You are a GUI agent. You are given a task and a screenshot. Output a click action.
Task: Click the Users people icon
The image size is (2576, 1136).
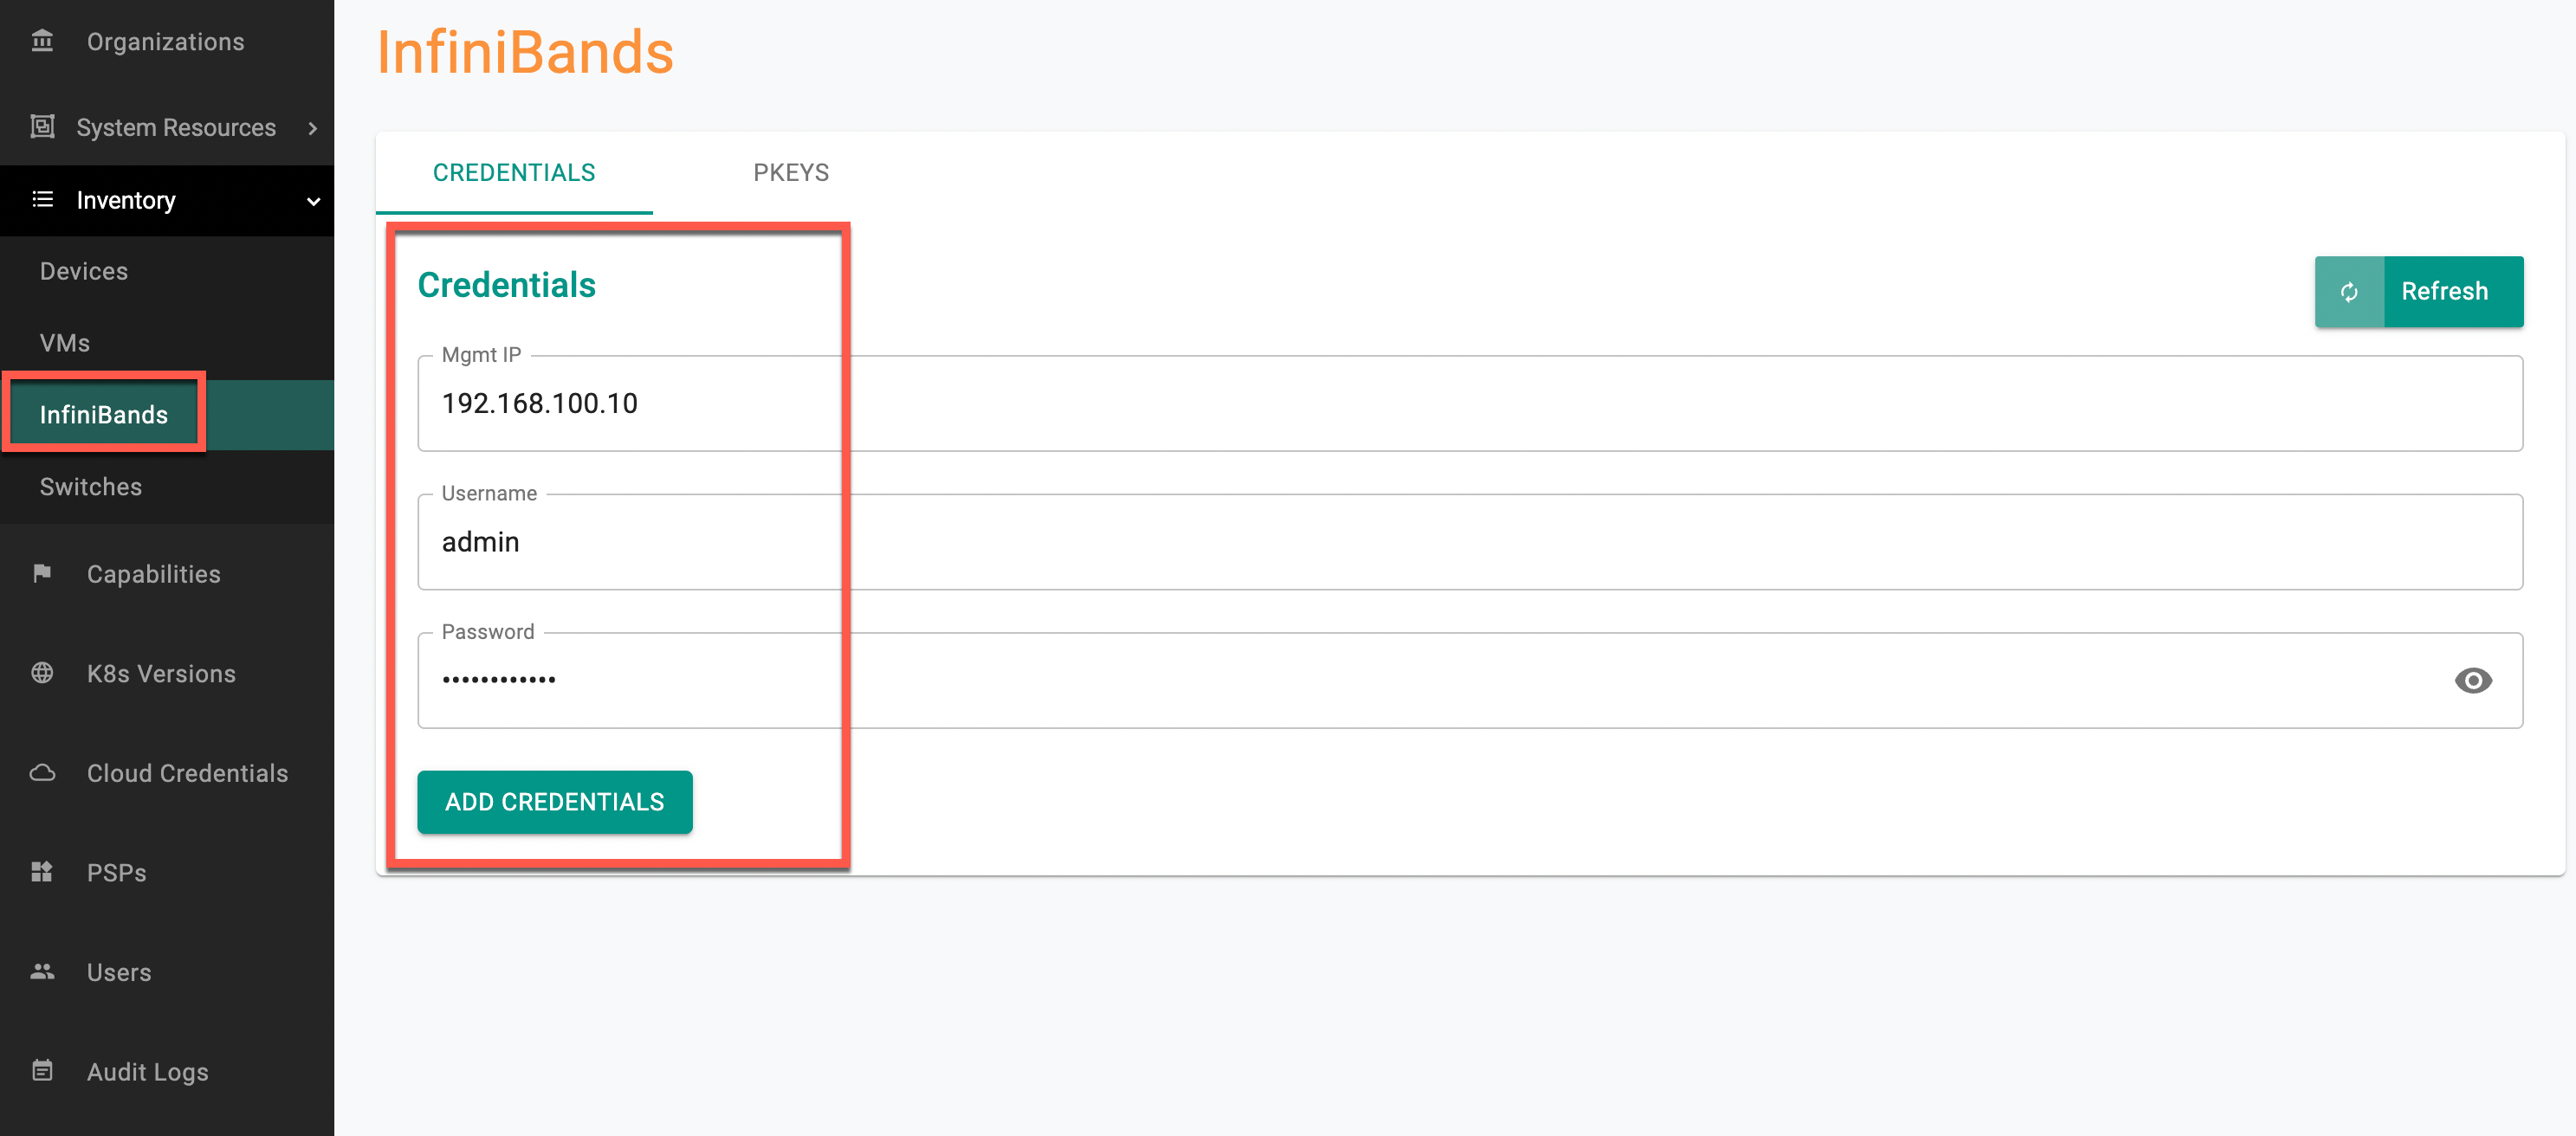[42, 971]
